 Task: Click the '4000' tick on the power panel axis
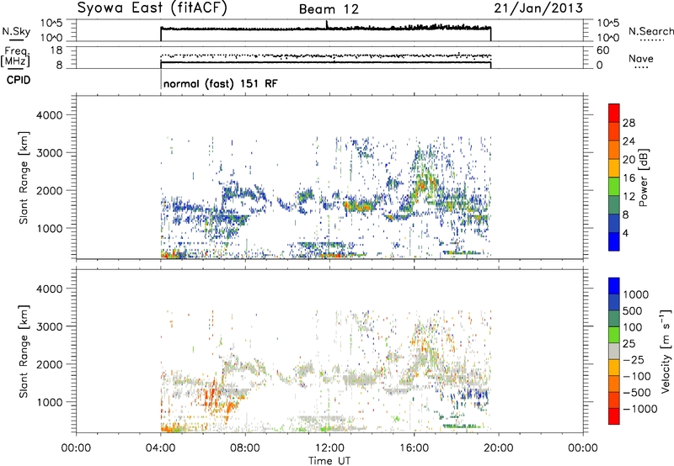coord(49,115)
